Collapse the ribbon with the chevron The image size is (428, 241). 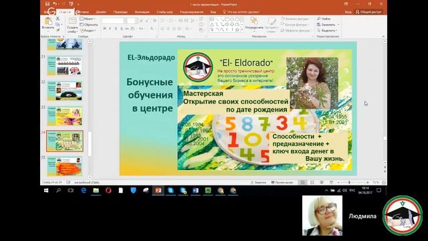click(x=383, y=36)
